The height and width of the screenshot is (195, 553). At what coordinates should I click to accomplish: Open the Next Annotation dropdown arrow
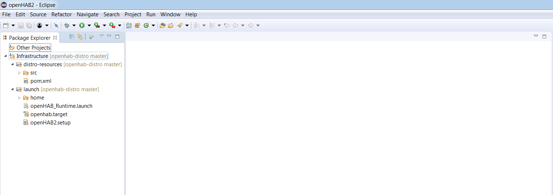click(204, 25)
